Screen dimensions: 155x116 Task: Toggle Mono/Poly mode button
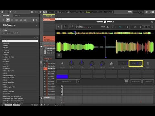[71, 27]
